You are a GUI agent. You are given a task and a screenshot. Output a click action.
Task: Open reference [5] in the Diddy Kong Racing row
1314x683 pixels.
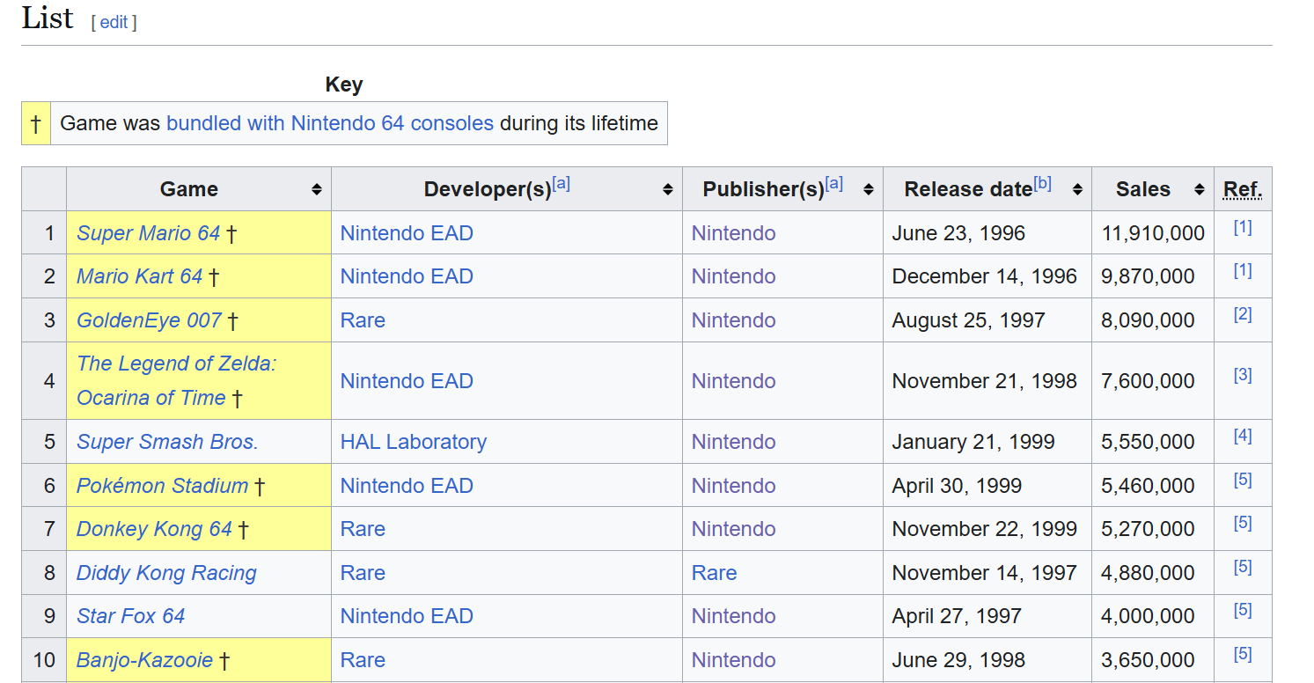click(1243, 567)
